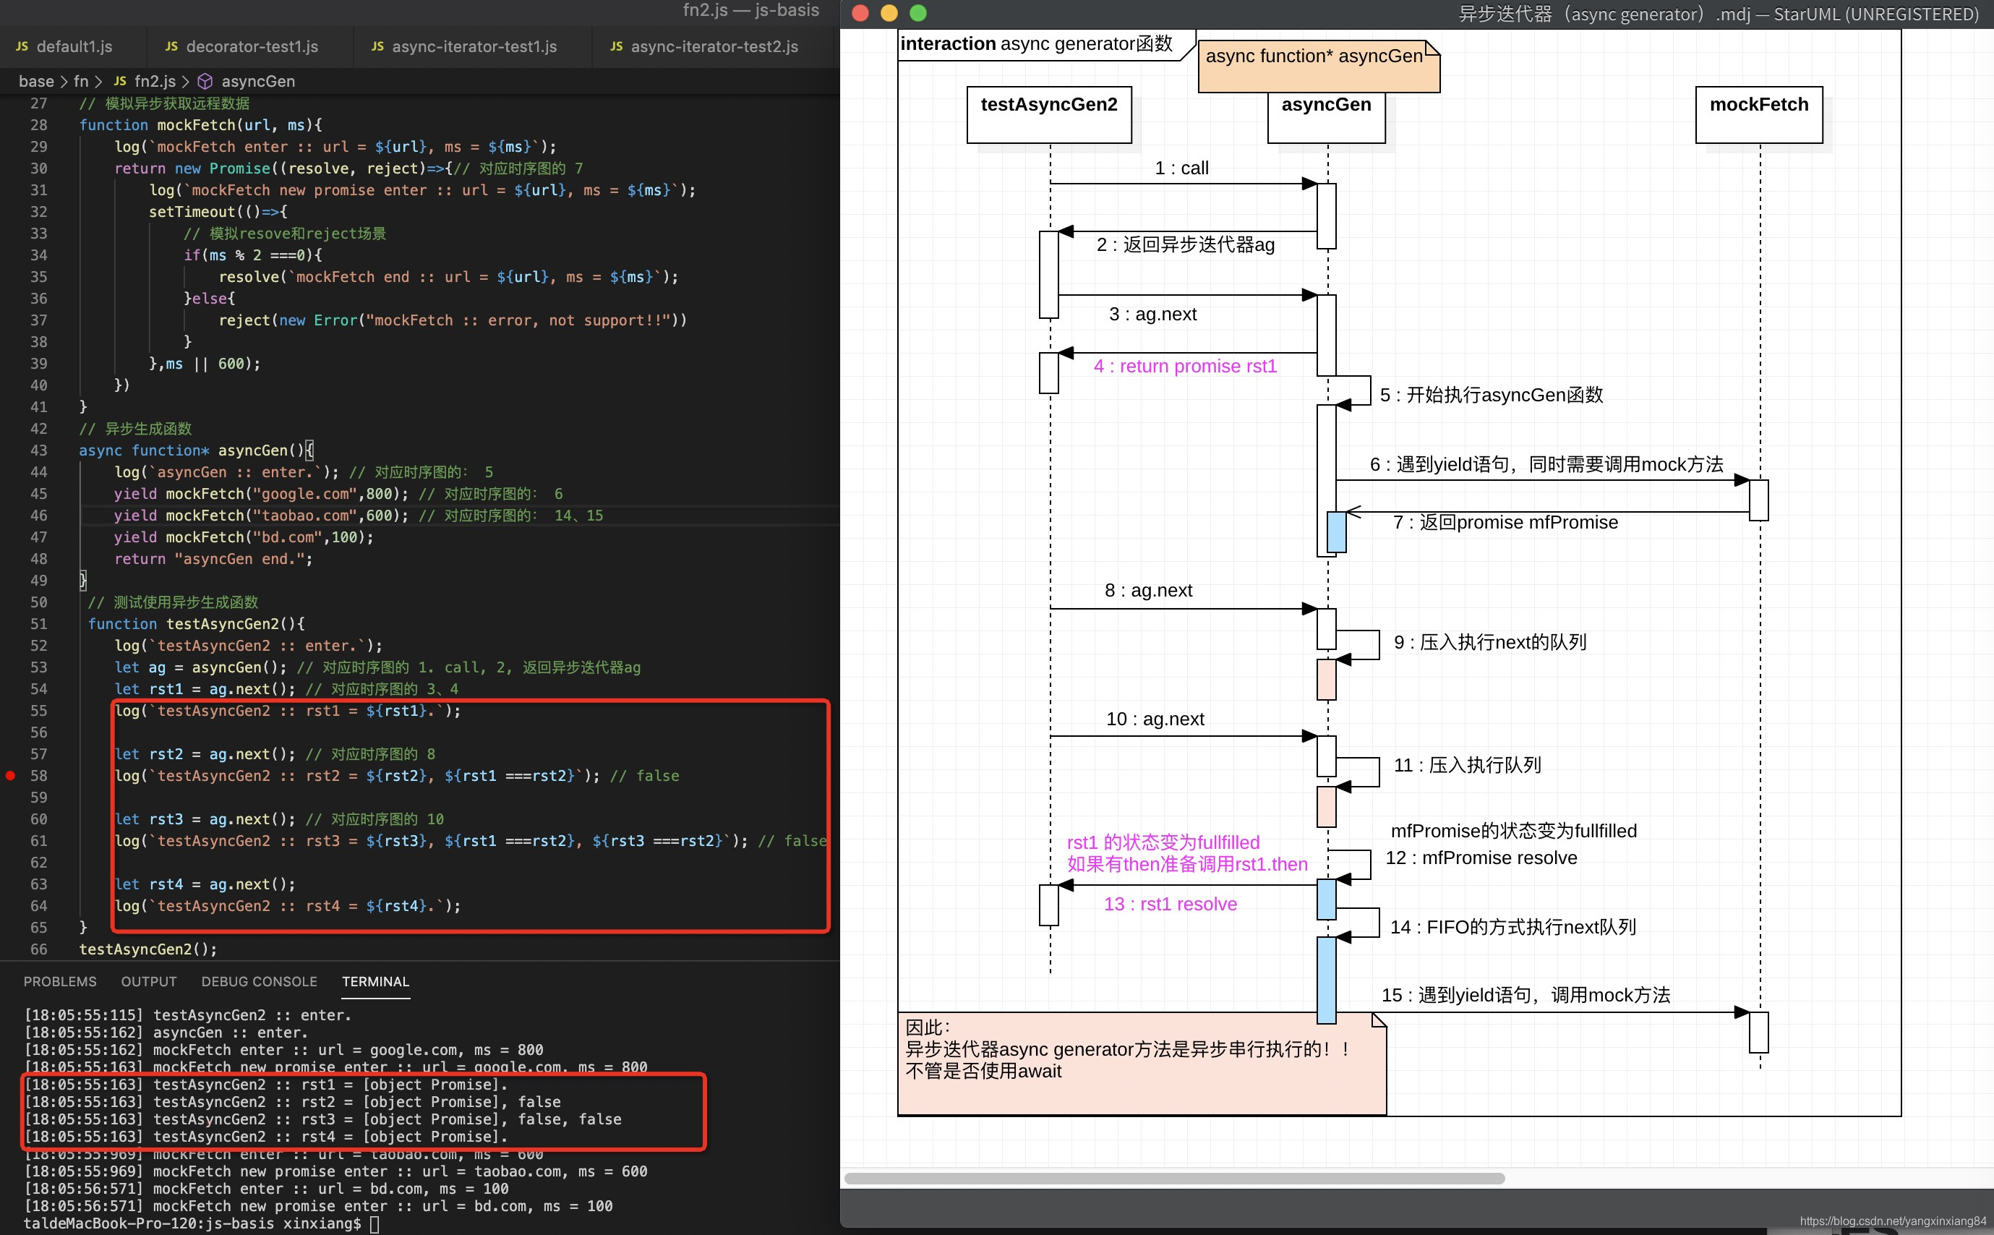The height and width of the screenshot is (1235, 1994).
Task: Show the OUTPUT panel tab
Action: tap(149, 982)
